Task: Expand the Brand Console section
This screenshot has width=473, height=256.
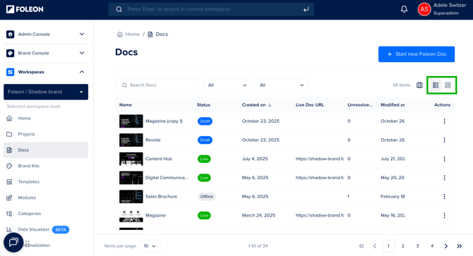Action: [x=82, y=53]
